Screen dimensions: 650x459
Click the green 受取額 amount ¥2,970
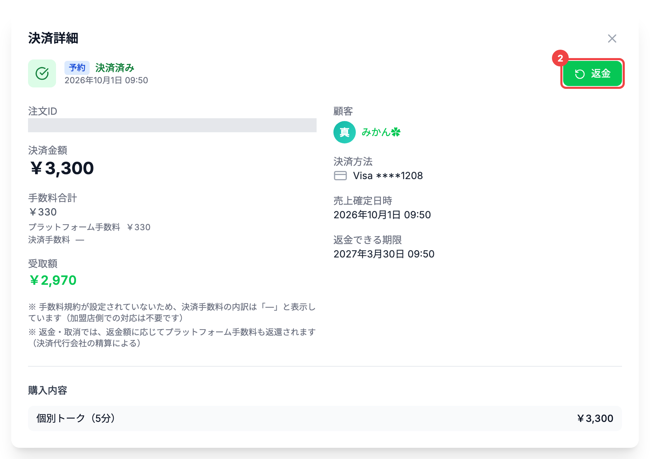click(53, 280)
